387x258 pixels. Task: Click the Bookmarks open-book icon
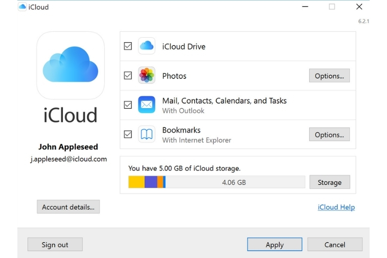[x=146, y=134]
